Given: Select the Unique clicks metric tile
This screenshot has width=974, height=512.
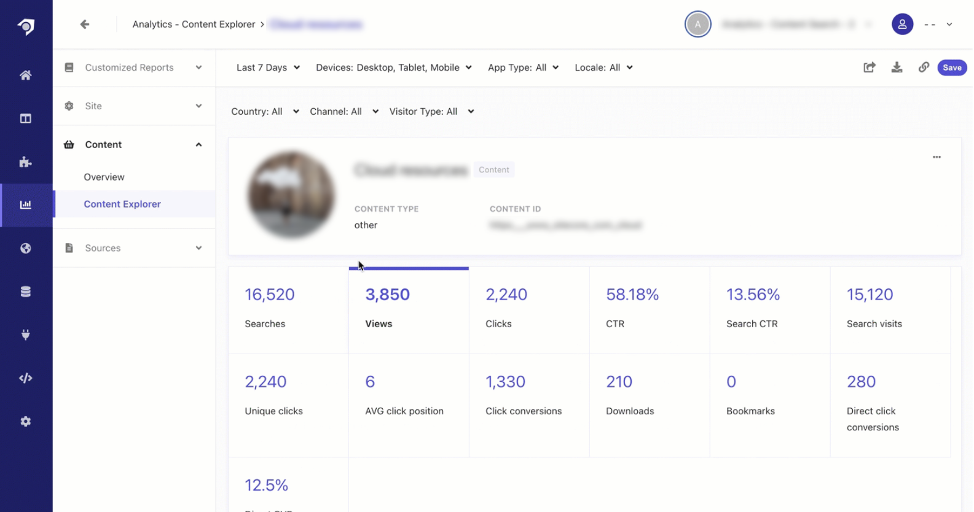Looking at the screenshot, I should (x=288, y=405).
